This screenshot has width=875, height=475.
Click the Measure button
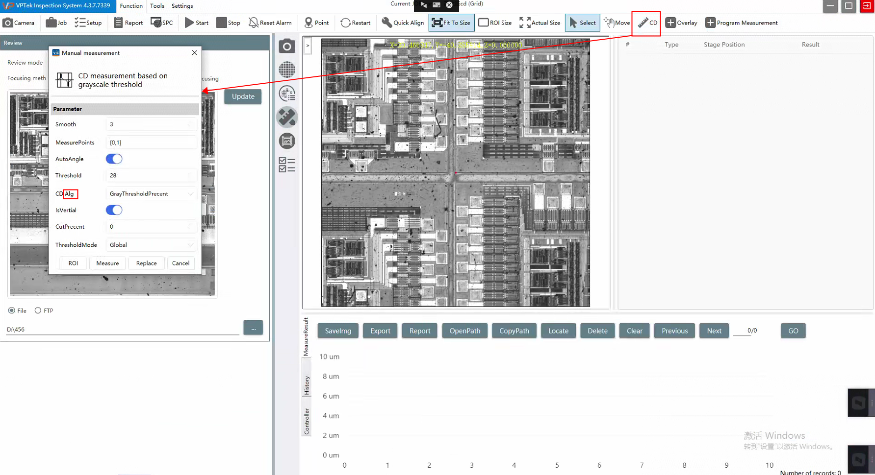107,263
